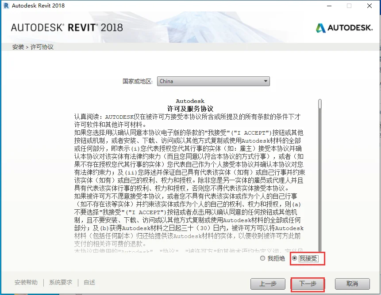
Task: Click the China country combo box
Action: pyautogui.click(x=213, y=81)
